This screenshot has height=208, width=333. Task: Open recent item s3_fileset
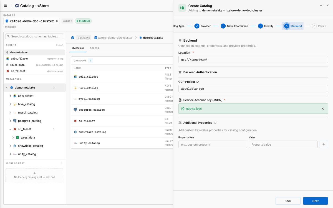(35, 71)
